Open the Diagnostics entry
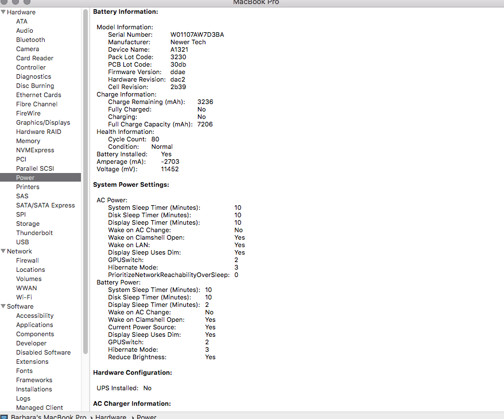Screen dimensions: 504x419 tap(34, 76)
